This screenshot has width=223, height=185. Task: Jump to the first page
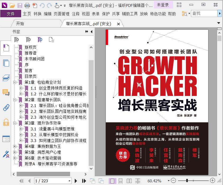(x=21, y=181)
